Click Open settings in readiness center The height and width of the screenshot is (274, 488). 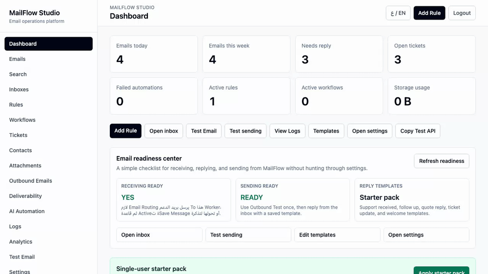[427, 235]
